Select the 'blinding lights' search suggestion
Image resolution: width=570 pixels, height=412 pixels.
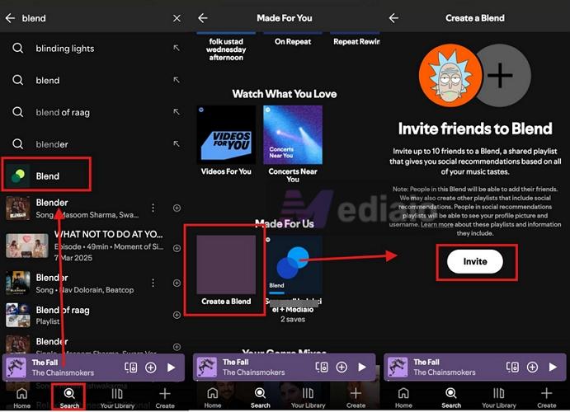tap(91, 49)
